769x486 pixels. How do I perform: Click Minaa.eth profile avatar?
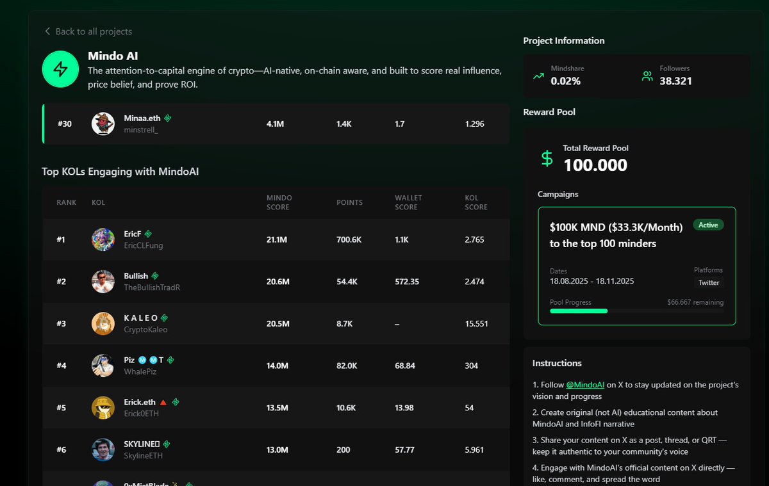click(103, 124)
